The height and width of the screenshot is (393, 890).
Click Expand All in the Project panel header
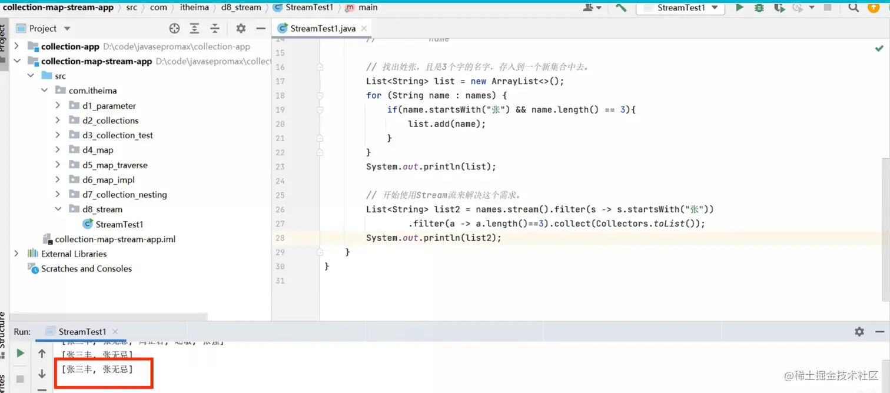coord(194,28)
